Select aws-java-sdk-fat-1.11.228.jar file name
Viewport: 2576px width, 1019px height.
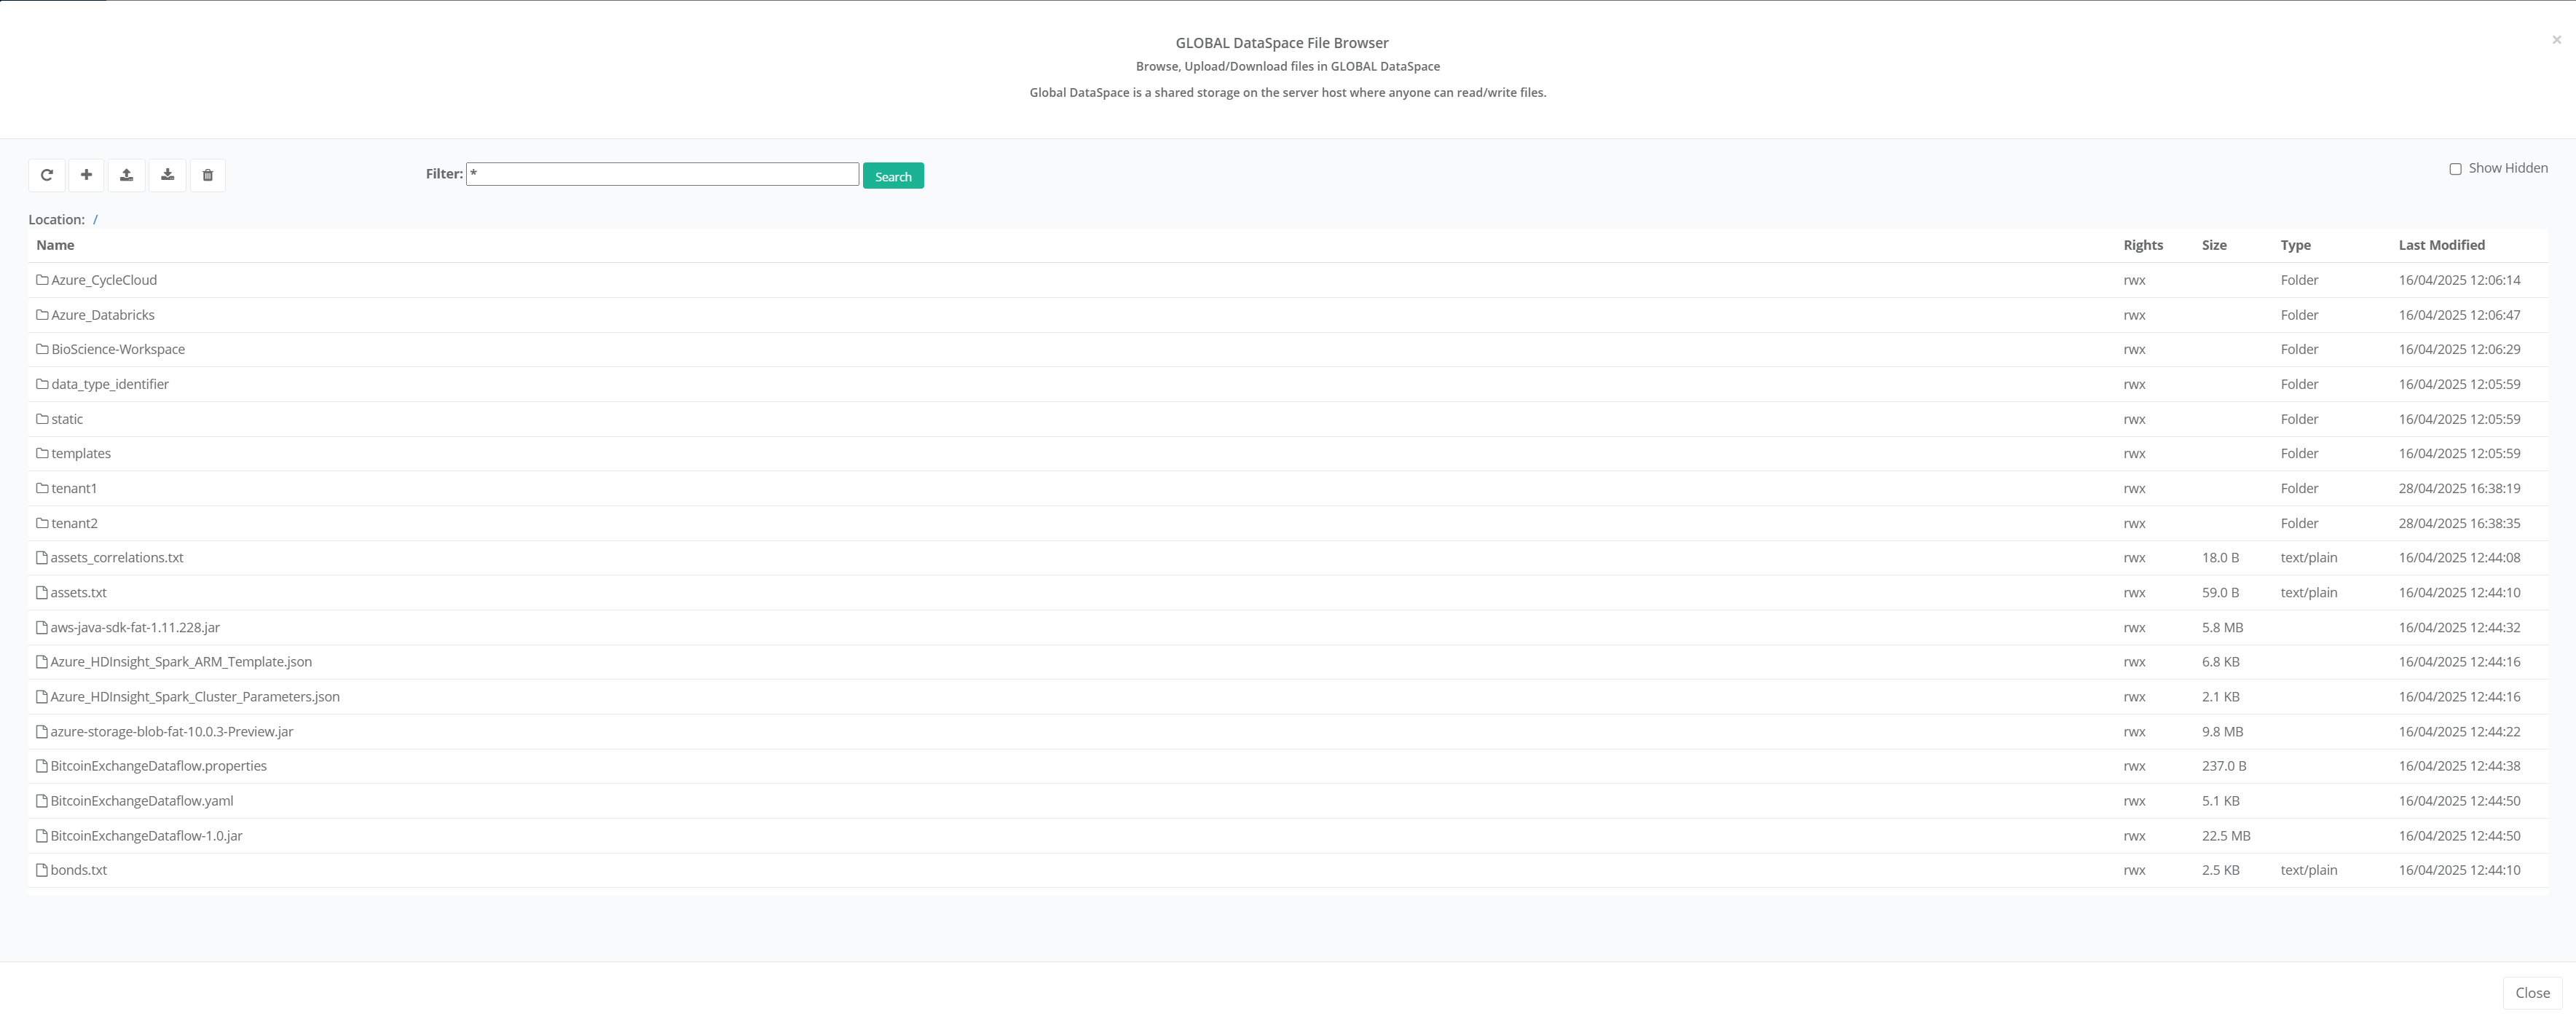[x=135, y=628]
